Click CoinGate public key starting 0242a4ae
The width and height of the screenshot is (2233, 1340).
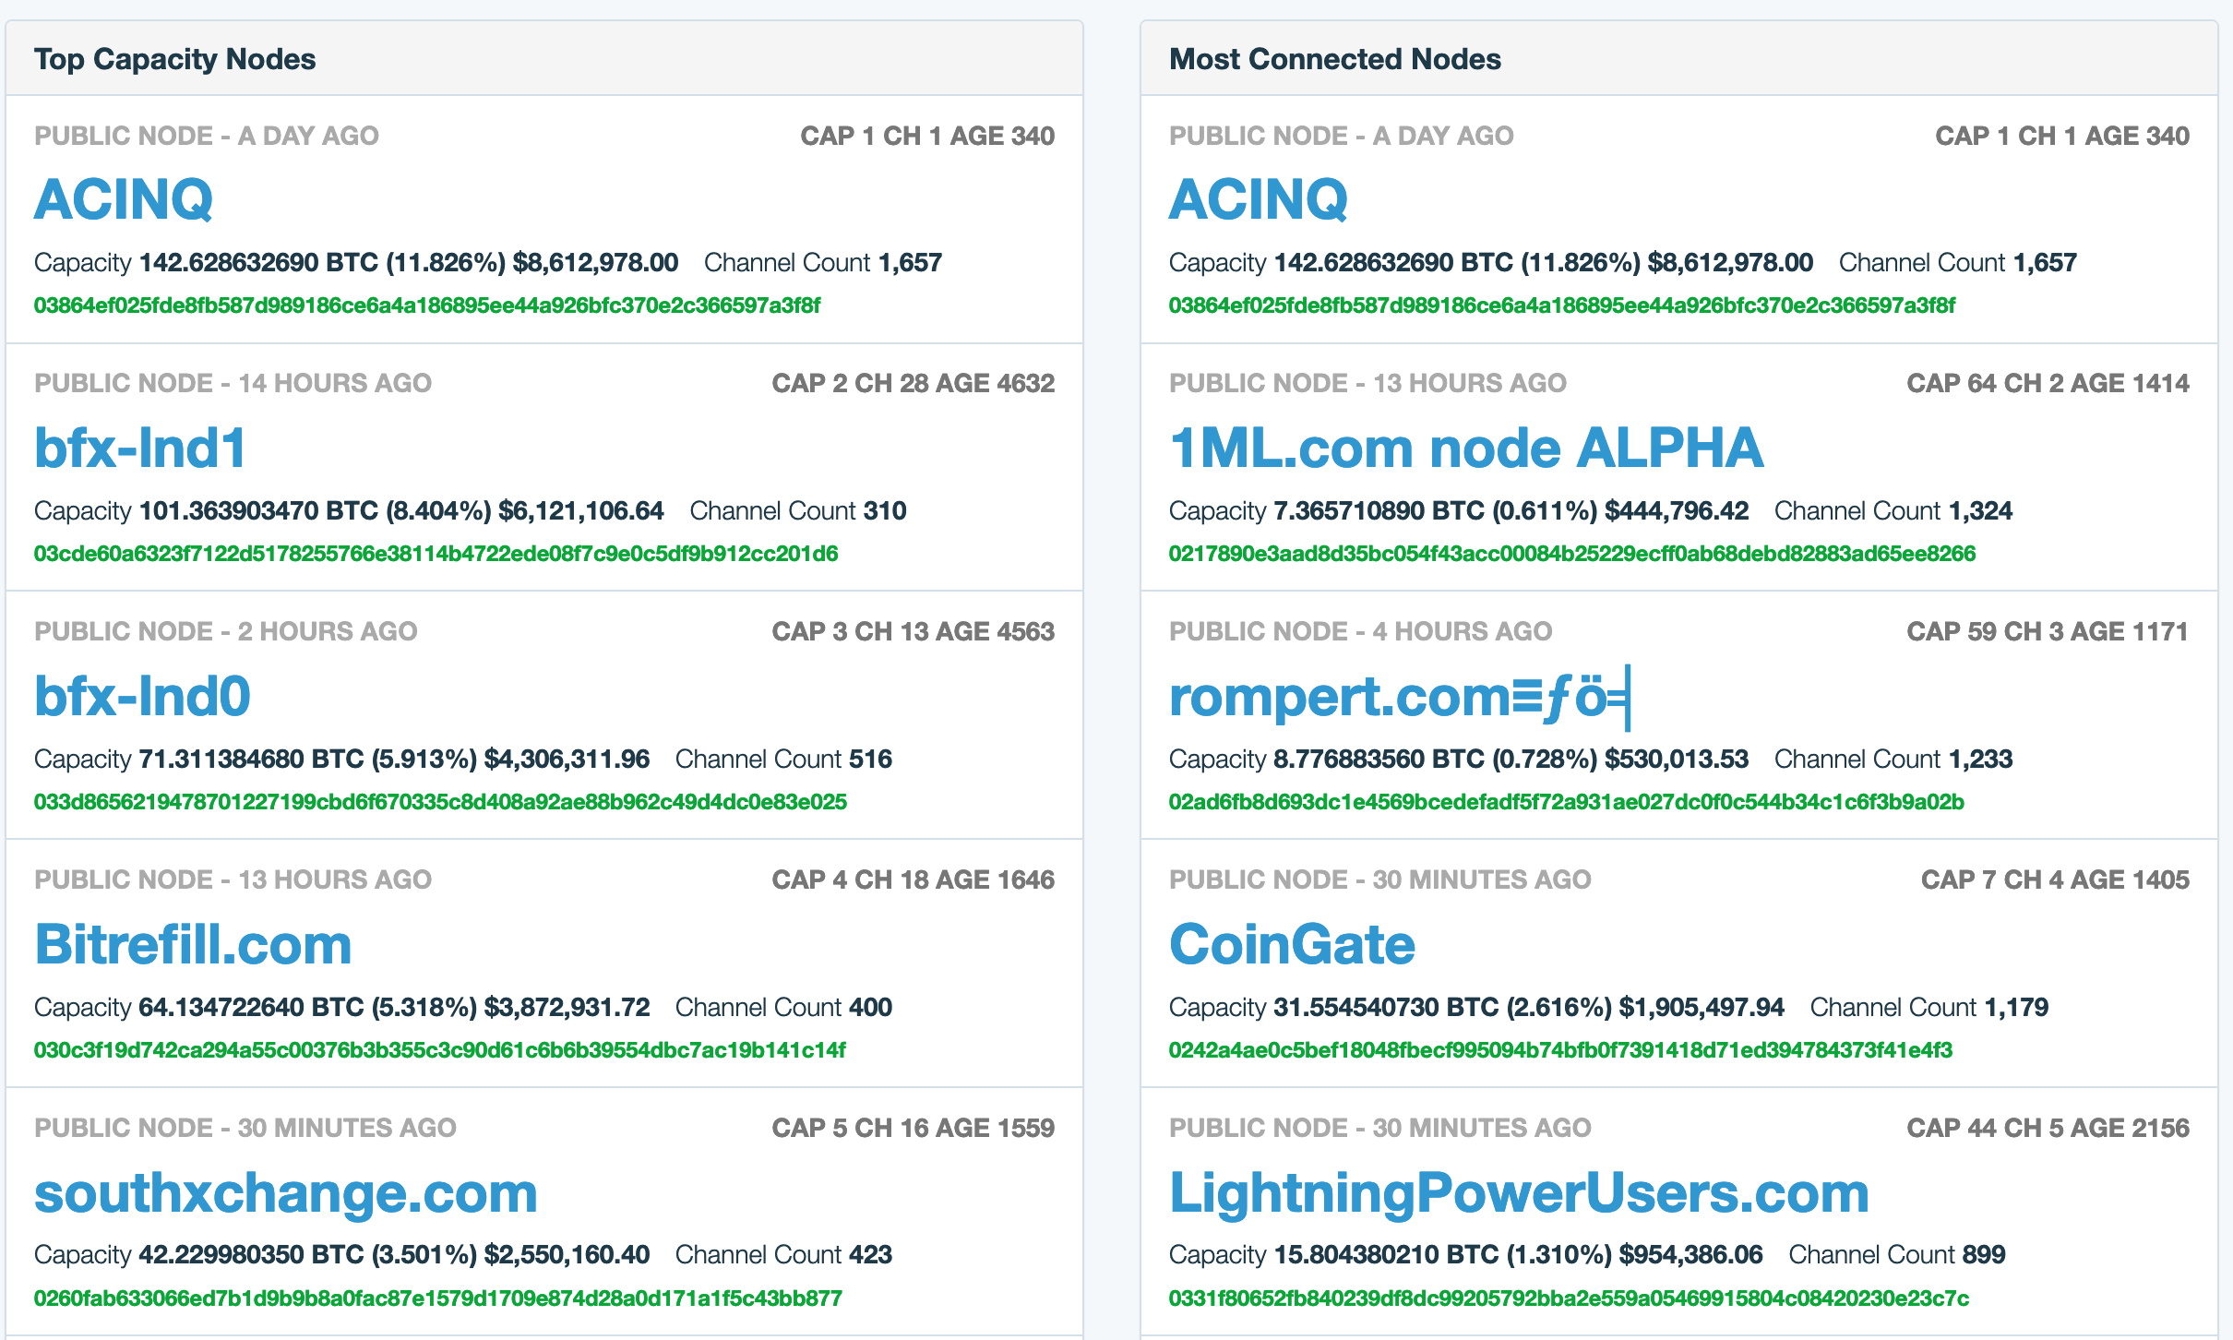1559,1050
